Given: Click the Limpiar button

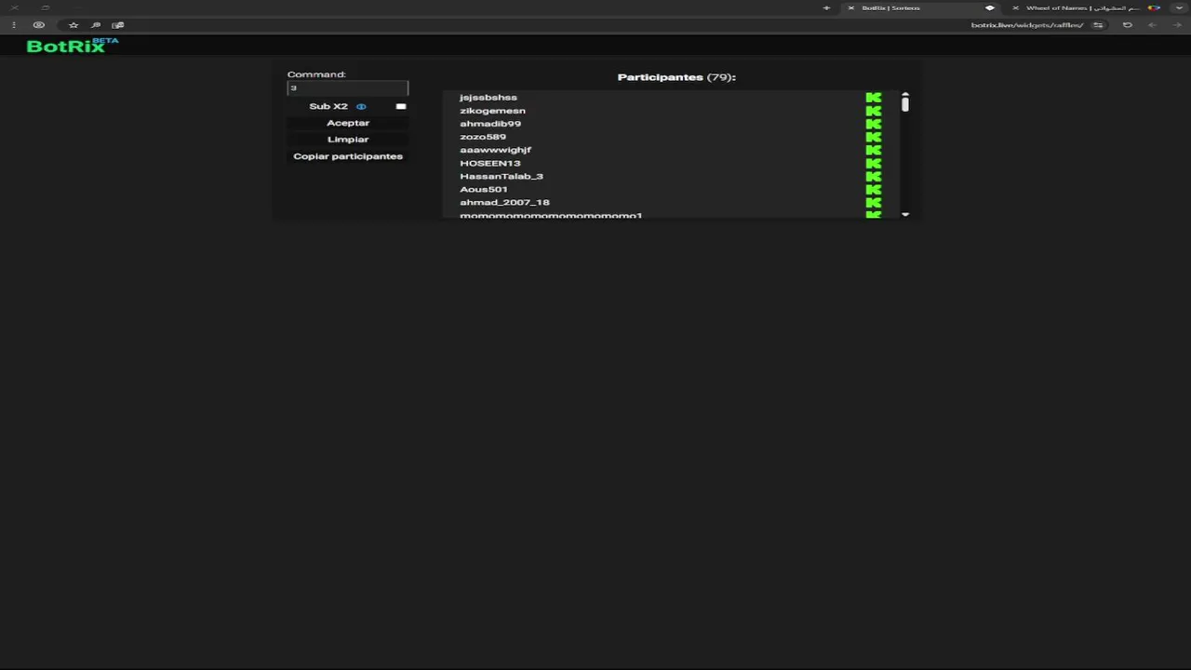Looking at the screenshot, I should pyautogui.click(x=348, y=140).
